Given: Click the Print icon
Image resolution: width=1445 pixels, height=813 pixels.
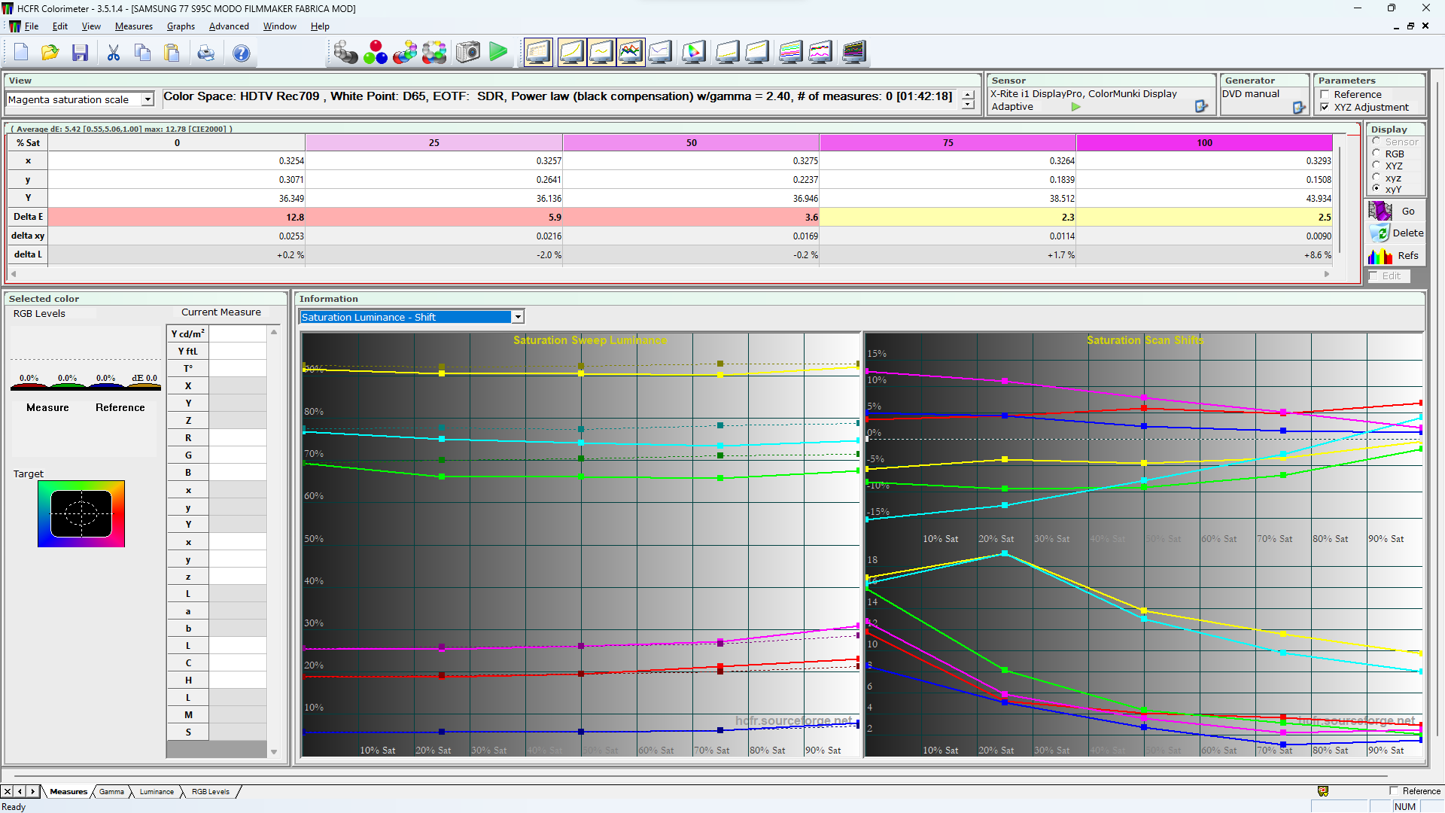Looking at the screenshot, I should pos(205,53).
